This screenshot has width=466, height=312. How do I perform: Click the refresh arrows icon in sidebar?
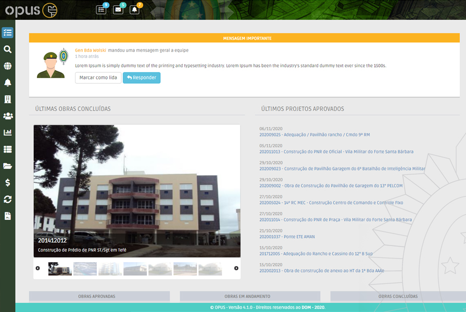(x=7, y=200)
